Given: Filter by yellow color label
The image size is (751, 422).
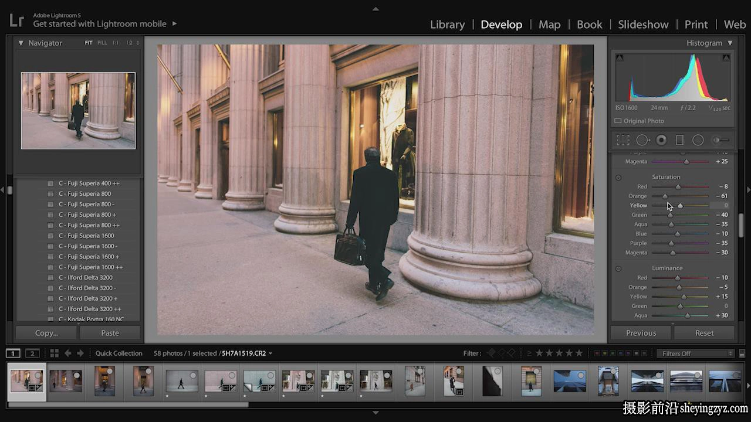Looking at the screenshot, I should click(x=605, y=353).
